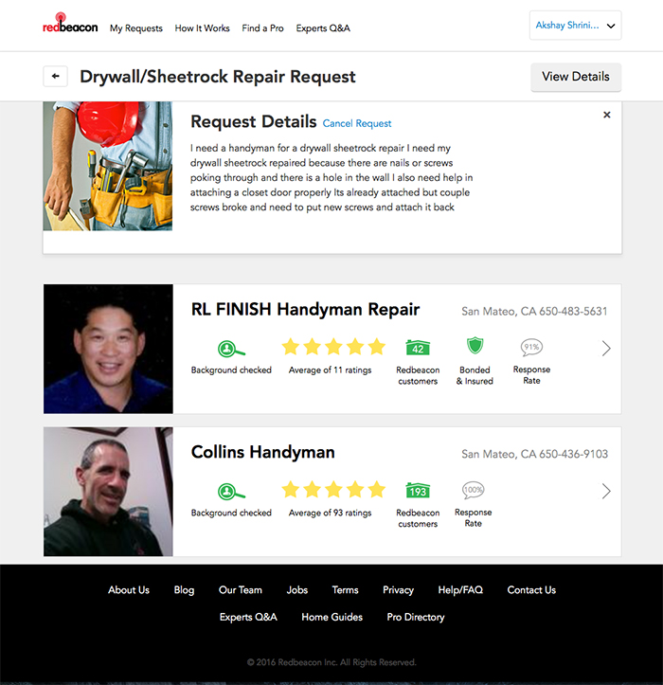This screenshot has height=685, width=663.
Task: Go back using the arrow button
Action: pos(56,77)
